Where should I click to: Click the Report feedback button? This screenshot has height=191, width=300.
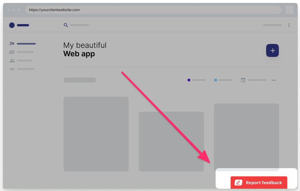[x=259, y=183]
